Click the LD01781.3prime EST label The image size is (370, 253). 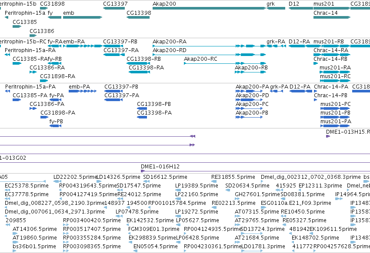263,246
